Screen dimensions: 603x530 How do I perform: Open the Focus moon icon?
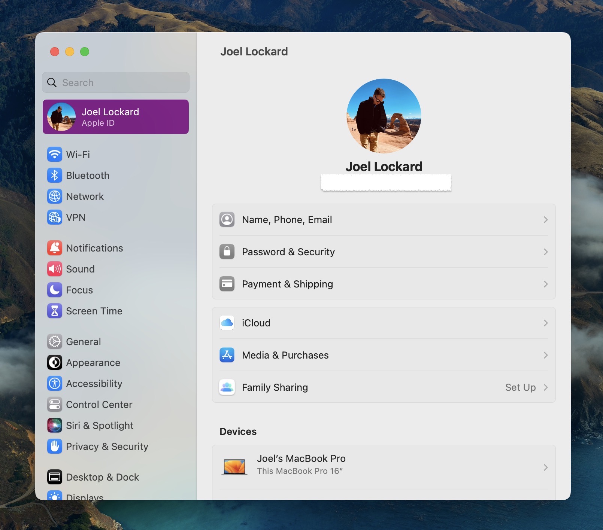click(x=55, y=290)
